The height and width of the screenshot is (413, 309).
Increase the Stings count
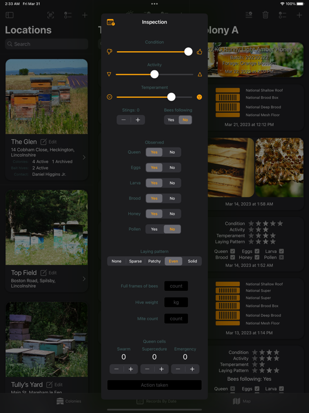138,120
